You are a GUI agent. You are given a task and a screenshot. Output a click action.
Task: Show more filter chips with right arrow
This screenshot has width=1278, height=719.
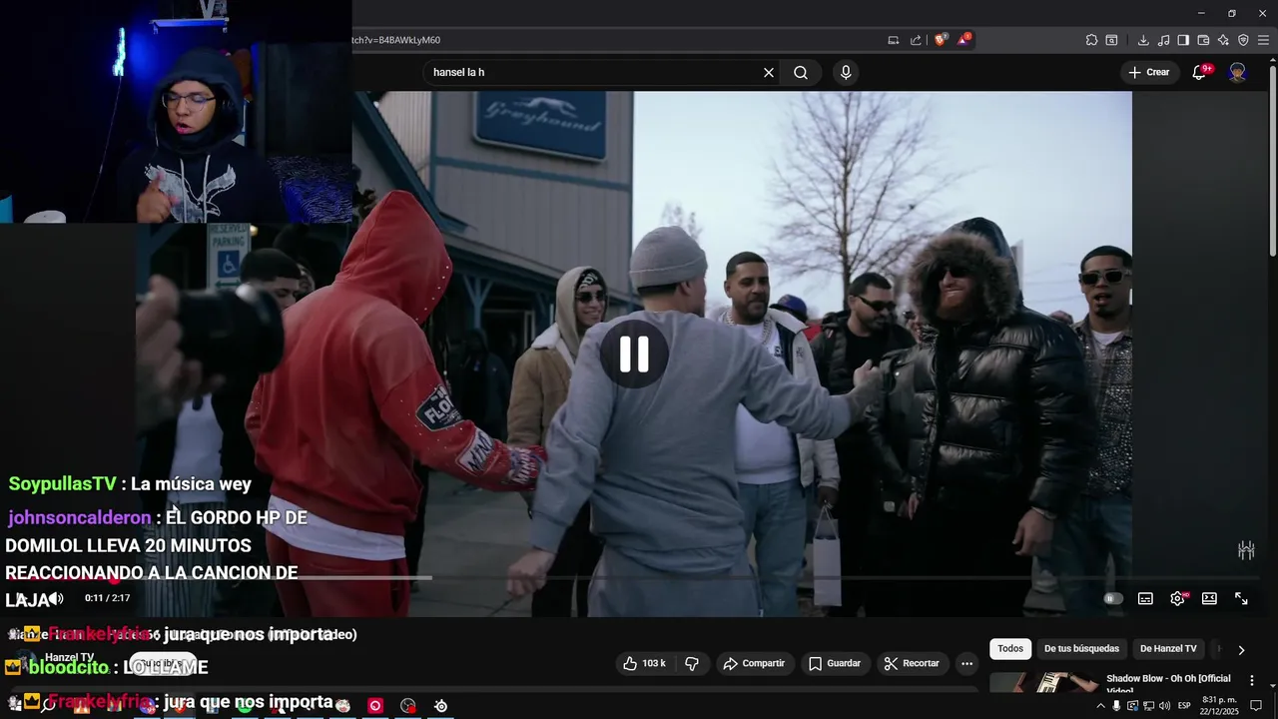tap(1241, 650)
